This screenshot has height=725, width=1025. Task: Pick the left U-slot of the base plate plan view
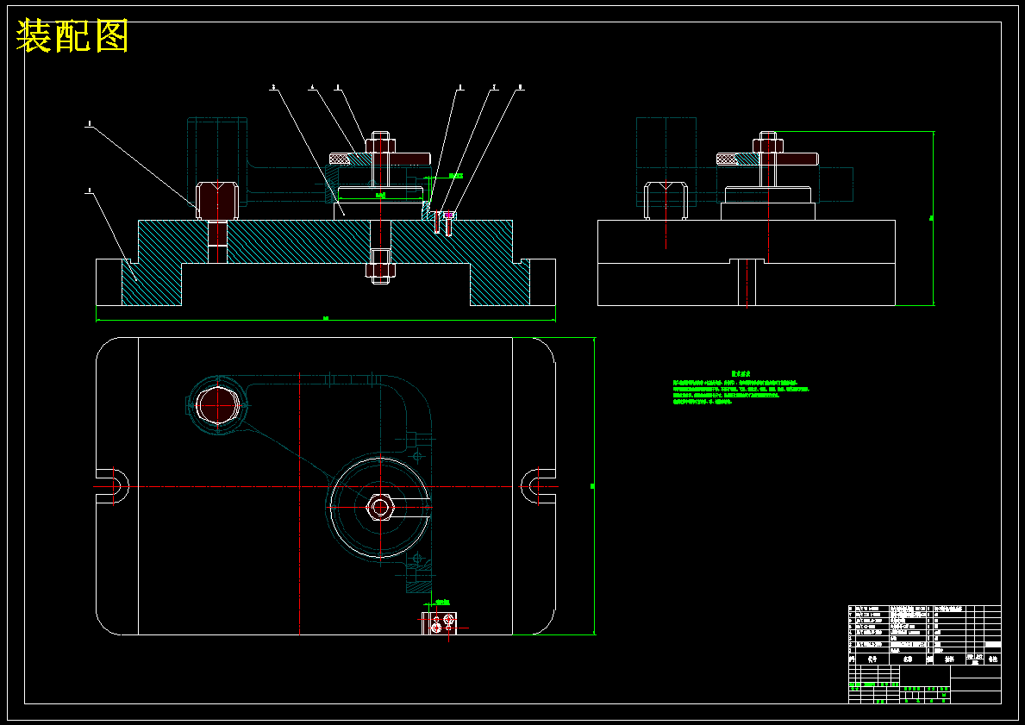click(112, 486)
